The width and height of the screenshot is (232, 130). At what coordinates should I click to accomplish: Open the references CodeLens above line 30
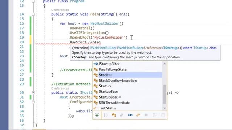[x=60, y=88]
